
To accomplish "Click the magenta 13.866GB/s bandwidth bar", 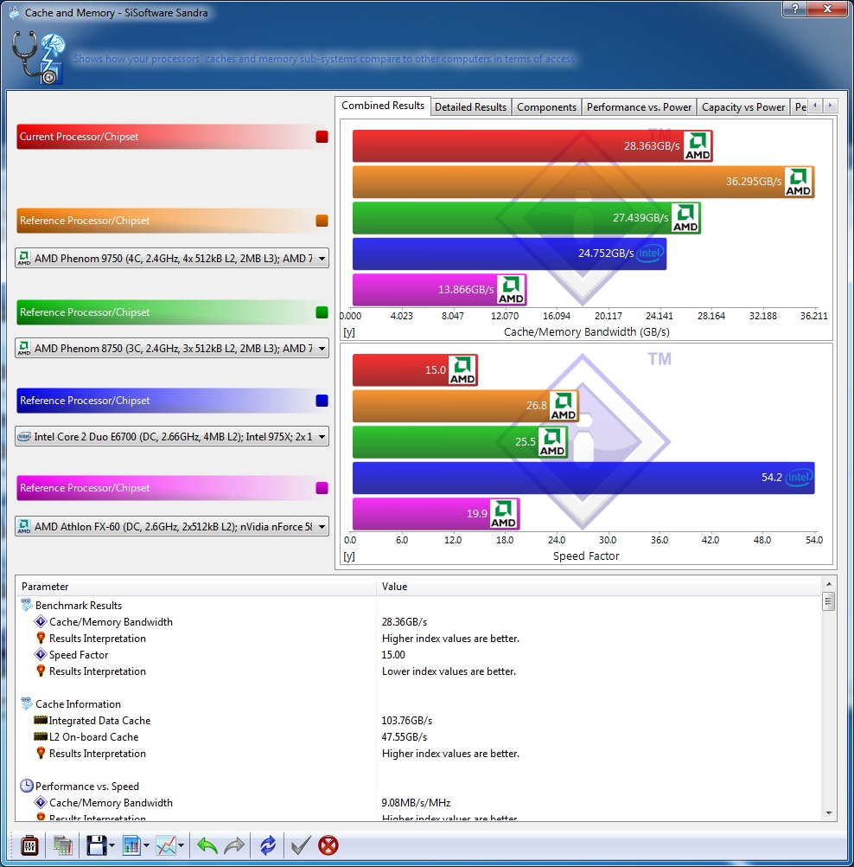I will point(440,290).
